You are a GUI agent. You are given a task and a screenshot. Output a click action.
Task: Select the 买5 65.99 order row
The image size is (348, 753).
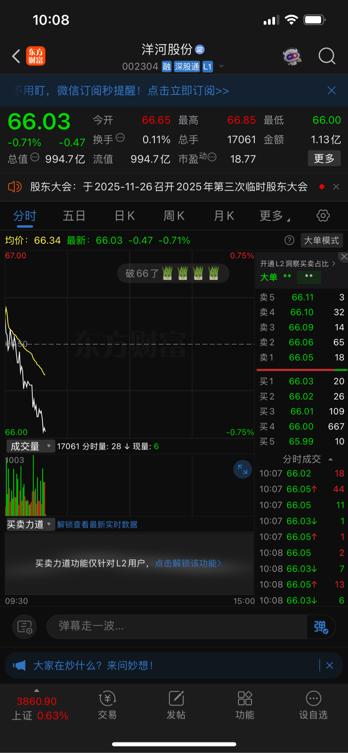coord(302,441)
